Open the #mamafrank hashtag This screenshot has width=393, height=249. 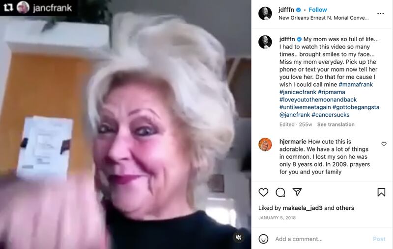(356, 84)
